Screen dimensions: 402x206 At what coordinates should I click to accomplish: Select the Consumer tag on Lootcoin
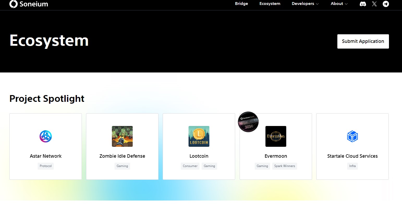190,166
